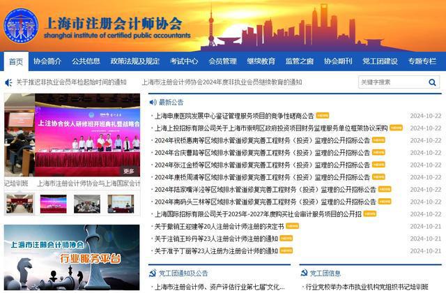Open 上海上投招标有限公司 崇明区 announcement
Viewport: 446px width, 293px height.
[271, 128]
